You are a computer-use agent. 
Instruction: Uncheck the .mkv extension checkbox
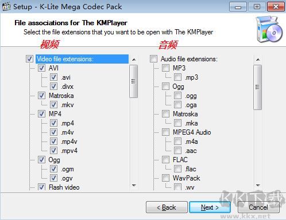point(54,105)
